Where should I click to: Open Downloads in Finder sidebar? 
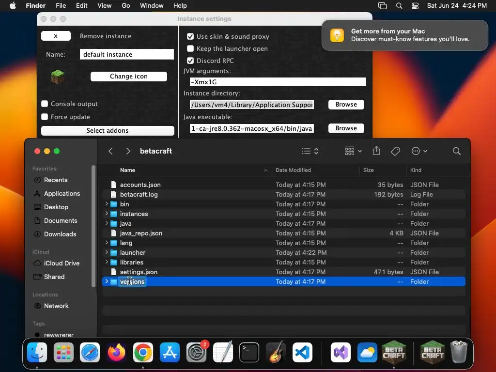60,234
